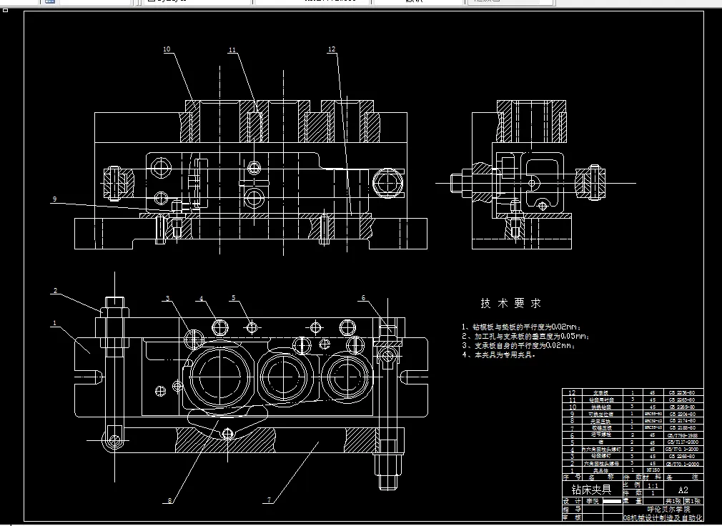The width and height of the screenshot is (722, 526).
Task: Select requirement line 3 about 支承板自身的平行度
Action: tap(519, 346)
